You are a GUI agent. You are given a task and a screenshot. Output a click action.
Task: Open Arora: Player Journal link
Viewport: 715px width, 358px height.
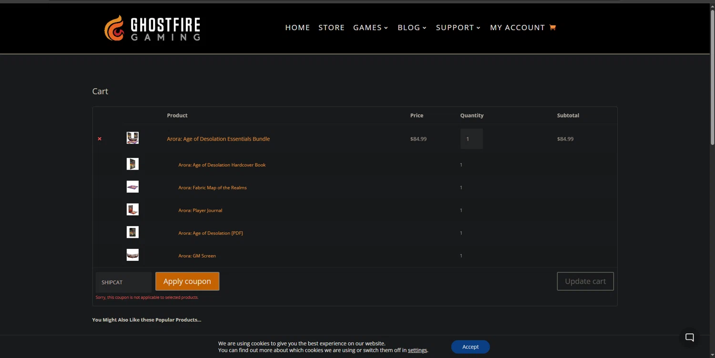click(x=200, y=210)
